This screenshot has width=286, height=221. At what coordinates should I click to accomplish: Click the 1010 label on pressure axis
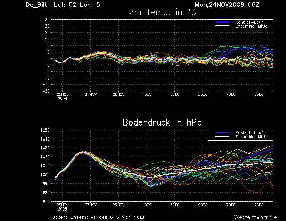pos(45,166)
